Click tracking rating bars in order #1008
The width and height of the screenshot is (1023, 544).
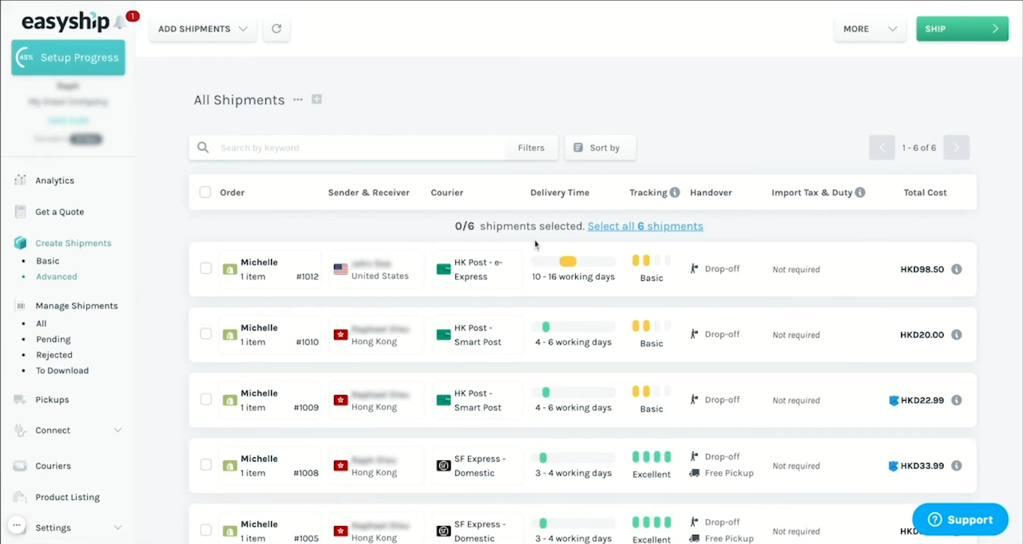pos(652,457)
